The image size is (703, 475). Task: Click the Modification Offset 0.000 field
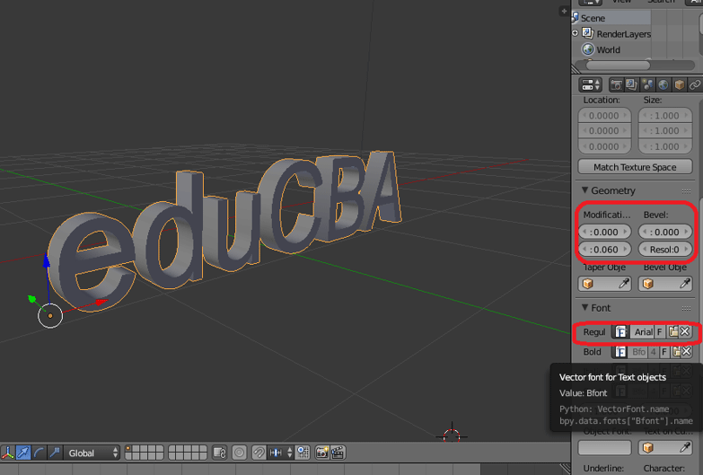[x=604, y=232]
